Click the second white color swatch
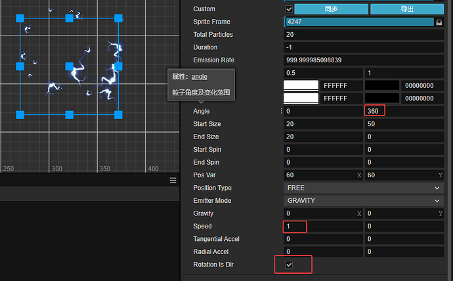The height and width of the screenshot is (281, 453). (x=301, y=98)
